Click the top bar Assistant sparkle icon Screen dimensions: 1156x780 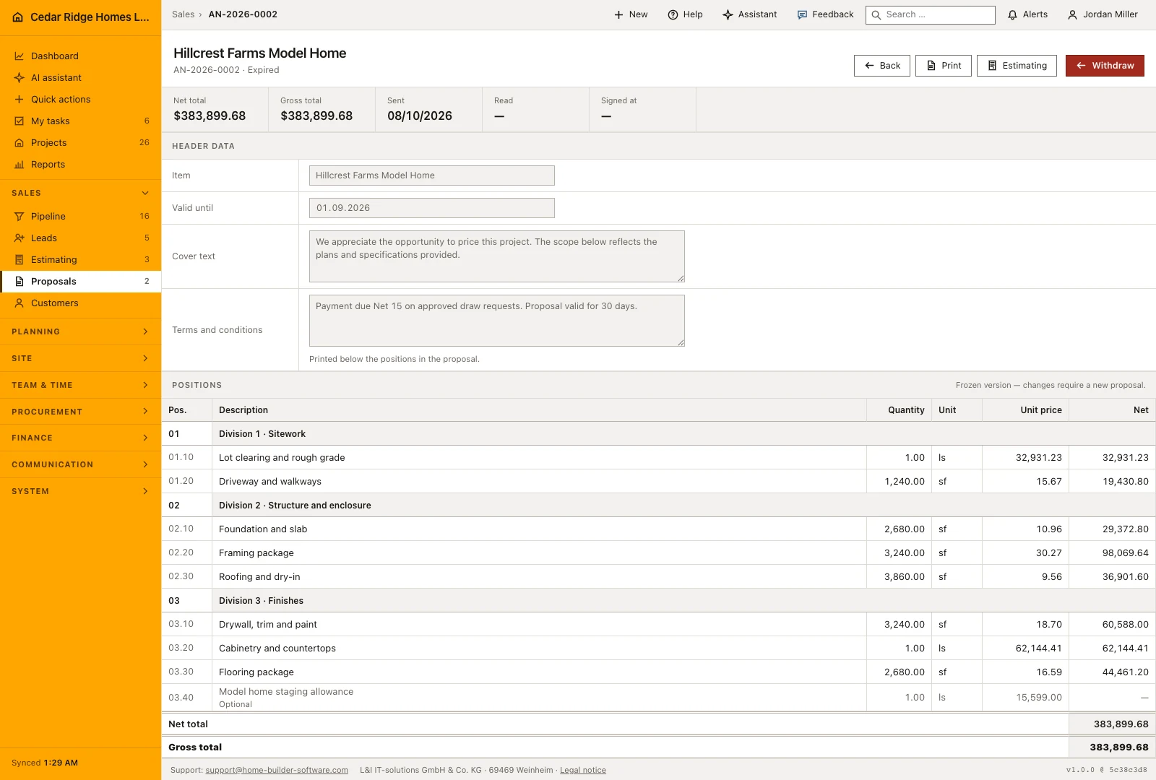[728, 14]
